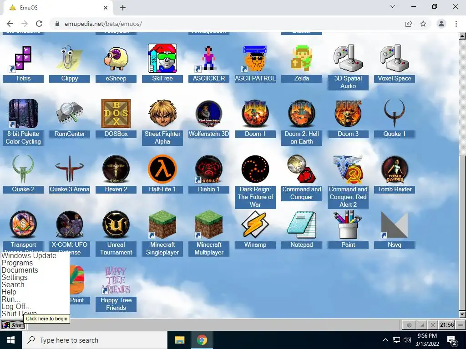The height and width of the screenshot is (349, 466).
Task: Open Minecraft Multiplayer icon
Action: click(x=208, y=224)
